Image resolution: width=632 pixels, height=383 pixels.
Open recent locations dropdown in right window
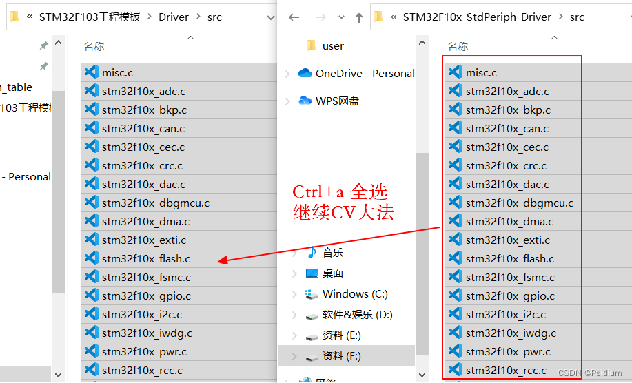pyautogui.click(x=341, y=17)
